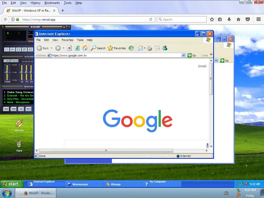Open the Gmail link on Google page
This screenshot has height=198, width=264.
(202, 66)
